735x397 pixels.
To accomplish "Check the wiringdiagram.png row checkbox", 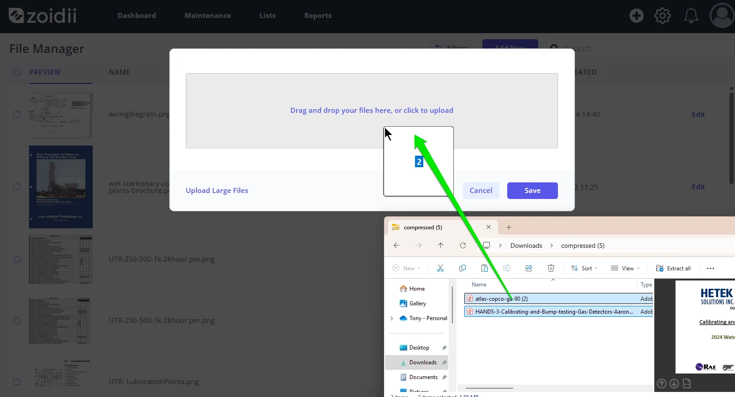I will pyautogui.click(x=17, y=114).
